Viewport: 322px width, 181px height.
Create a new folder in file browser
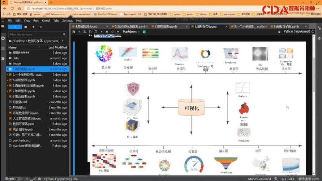(x=26, y=27)
